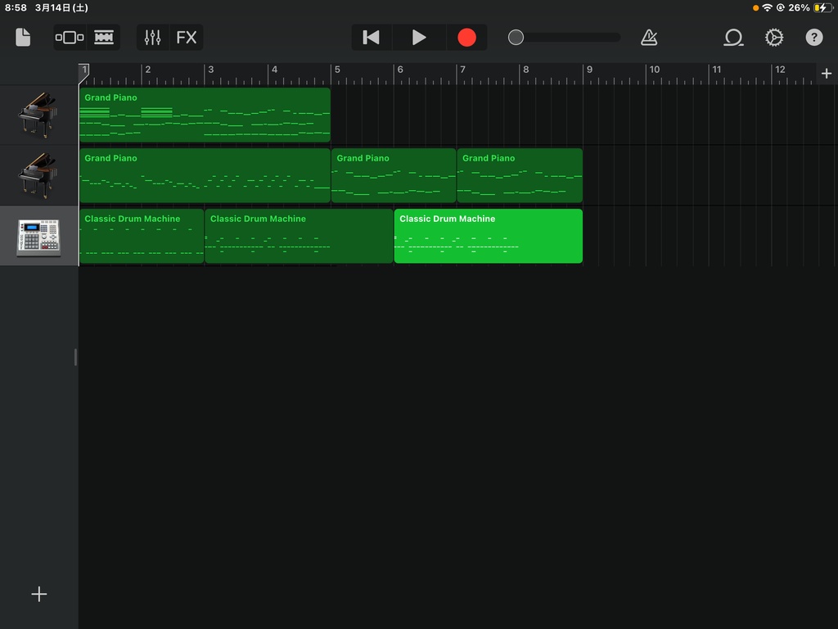Image resolution: width=838 pixels, height=629 pixels.
Task: Open song settings gear
Action: [x=774, y=38]
